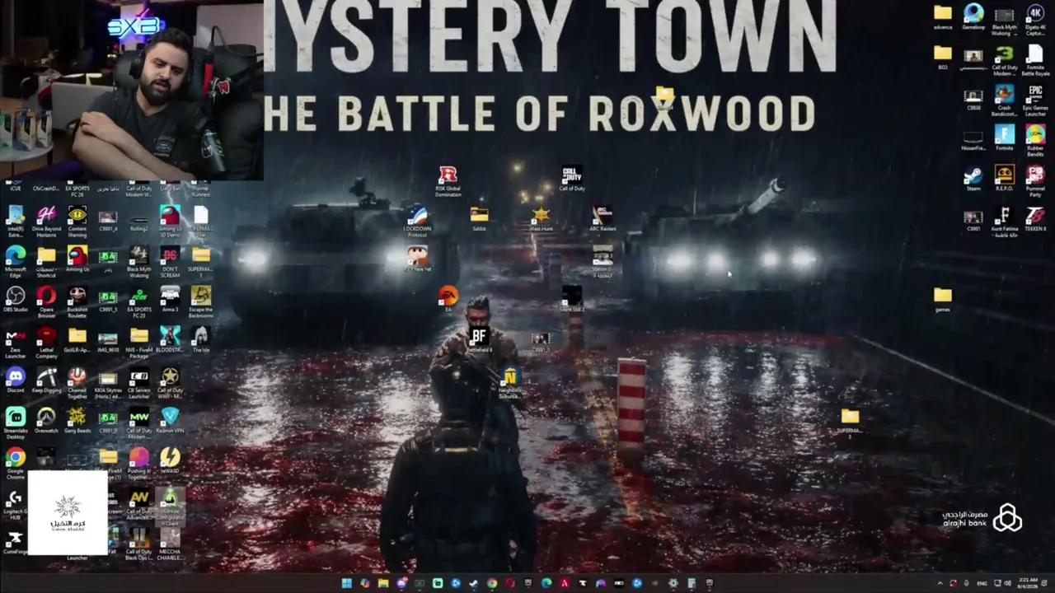The width and height of the screenshot is (1055, 593).
Task: Open the EA app desktop shortcut
Action: pos(448,298)
